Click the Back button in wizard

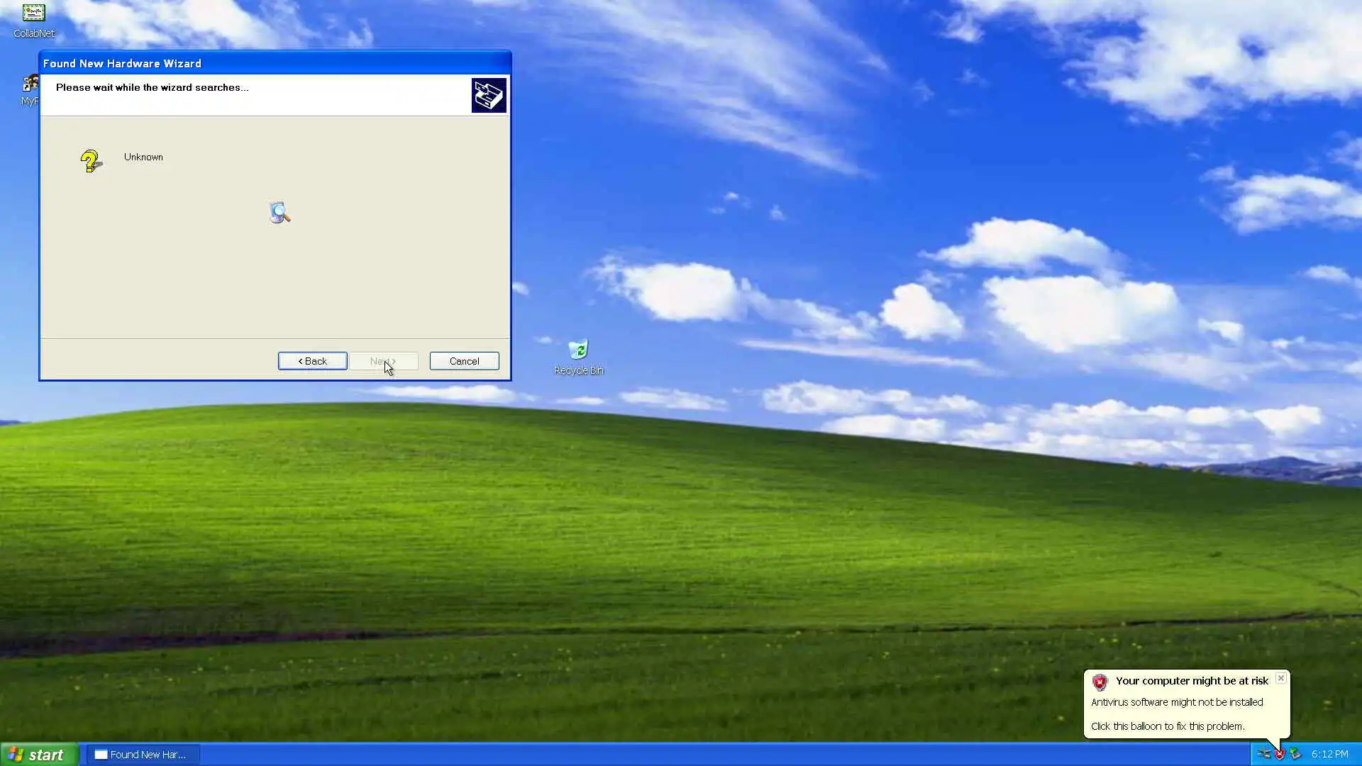pos(312,361)
